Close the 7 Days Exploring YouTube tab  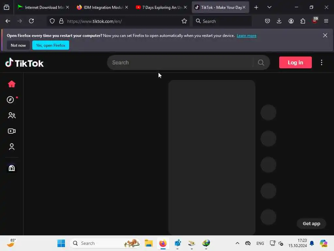point(185,7)
